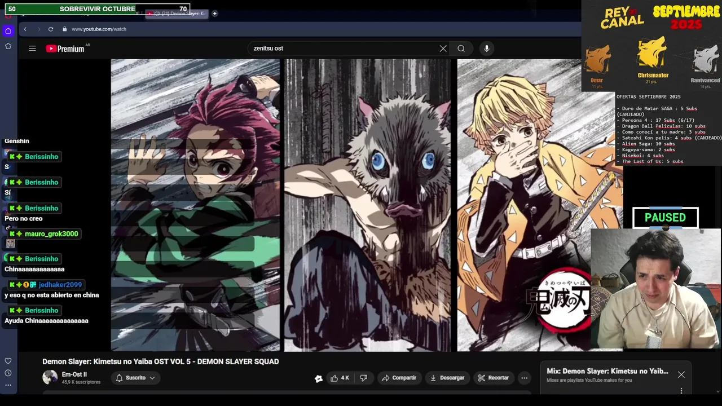Dislike the video with thumbs down
This screenshot has width=722, height=406.
(364, 378)
